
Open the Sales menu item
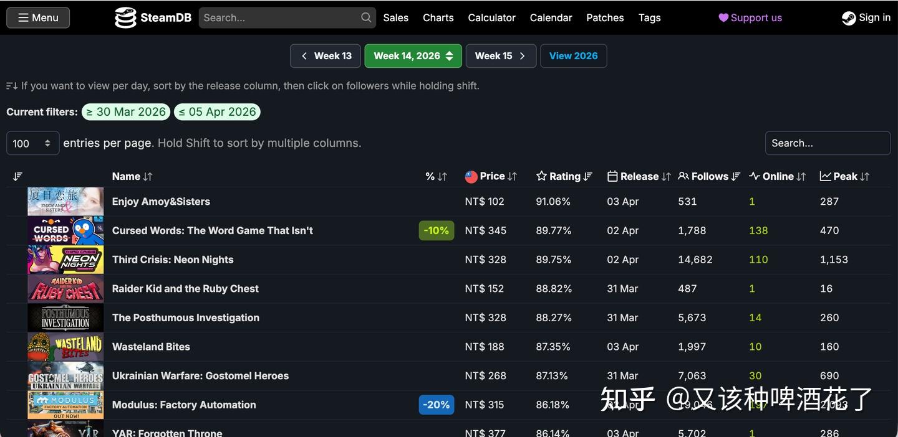pyautogui.click(x=395, y=17)
